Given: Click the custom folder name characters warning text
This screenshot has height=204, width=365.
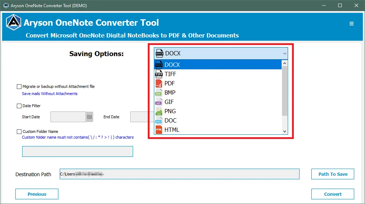Looking at the screenshot, I should [78, 137].
